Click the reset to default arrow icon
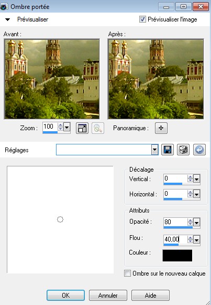Screen dimensions: 211x305 point(199,150)
